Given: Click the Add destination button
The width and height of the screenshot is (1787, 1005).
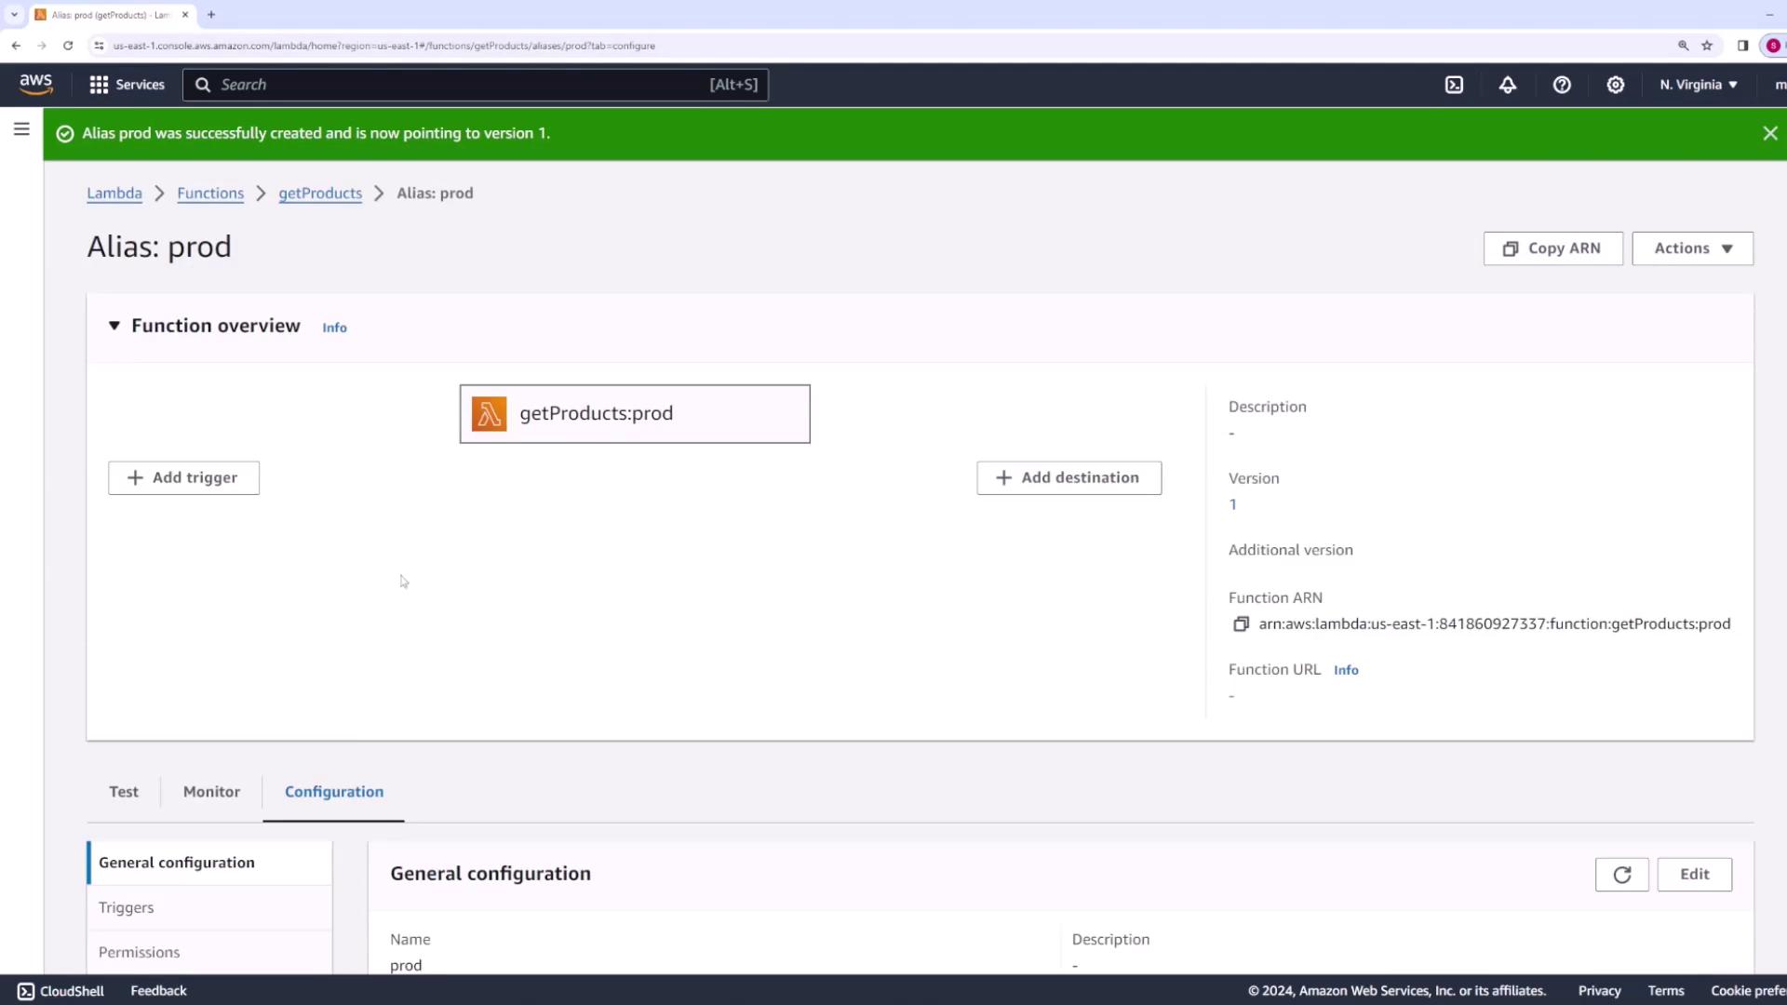Looking at the screenshot, I should 1068,478.
